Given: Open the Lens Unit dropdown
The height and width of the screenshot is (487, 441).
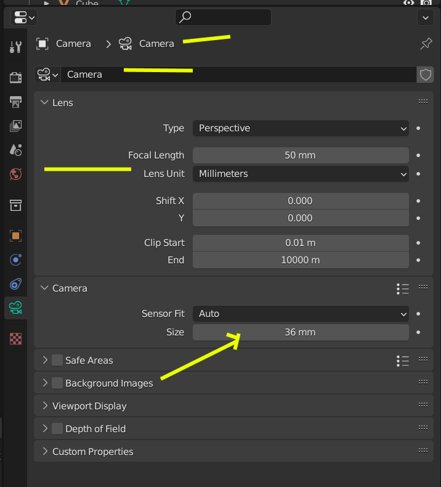Looking at the screenshot, I should pos(301,174).
